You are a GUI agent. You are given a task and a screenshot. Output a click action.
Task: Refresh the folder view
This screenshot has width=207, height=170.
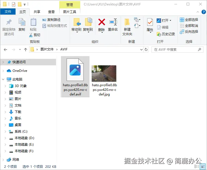[146, 50]
